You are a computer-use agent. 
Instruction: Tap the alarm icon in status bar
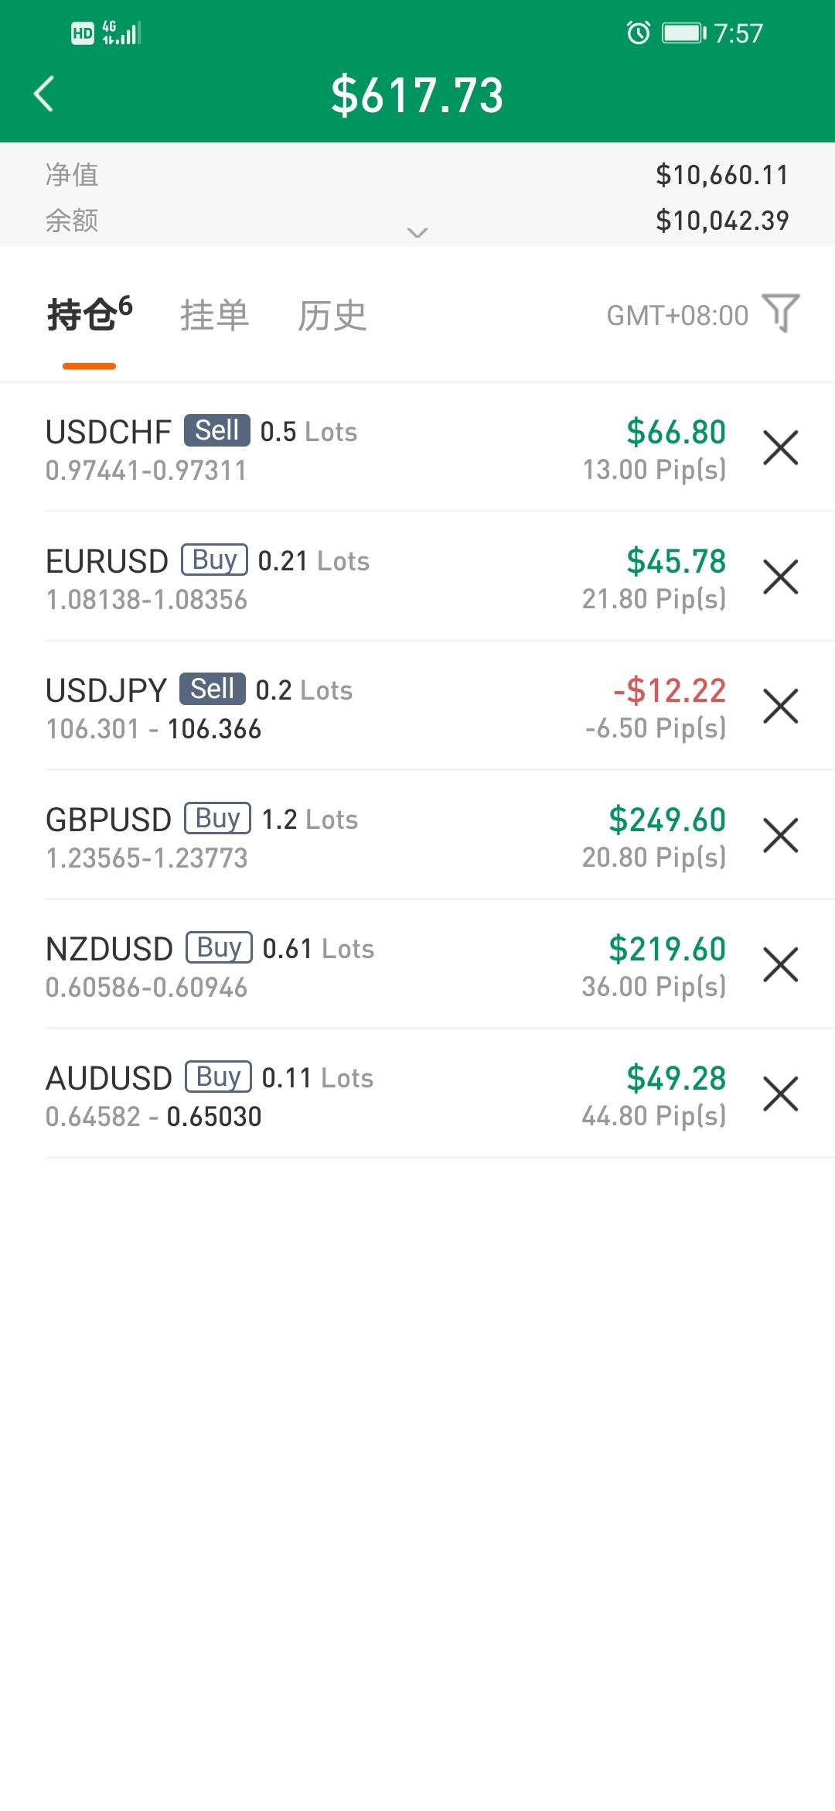point(638,33)
